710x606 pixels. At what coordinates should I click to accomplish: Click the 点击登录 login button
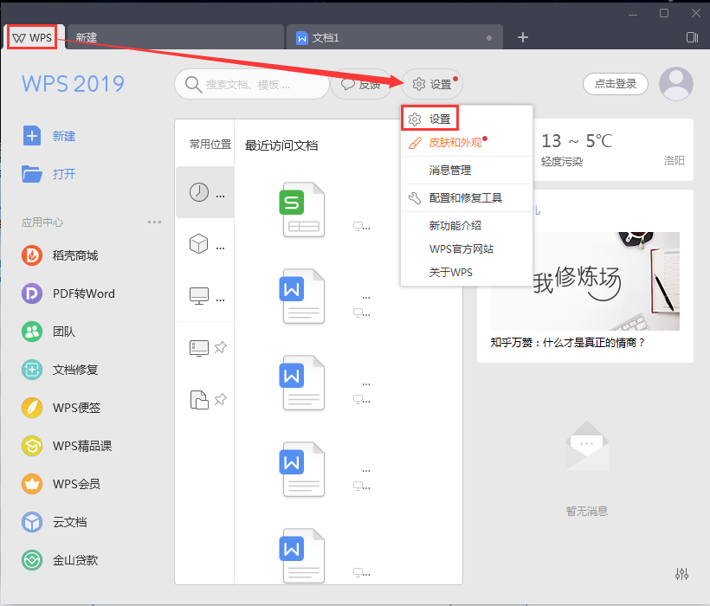click(616, 84)
